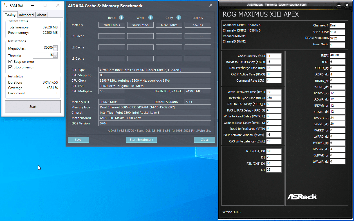This screenshot has width=354, height=221.
Task: Increase Megabytes value with up arrow
Action: tap(55, 47)
